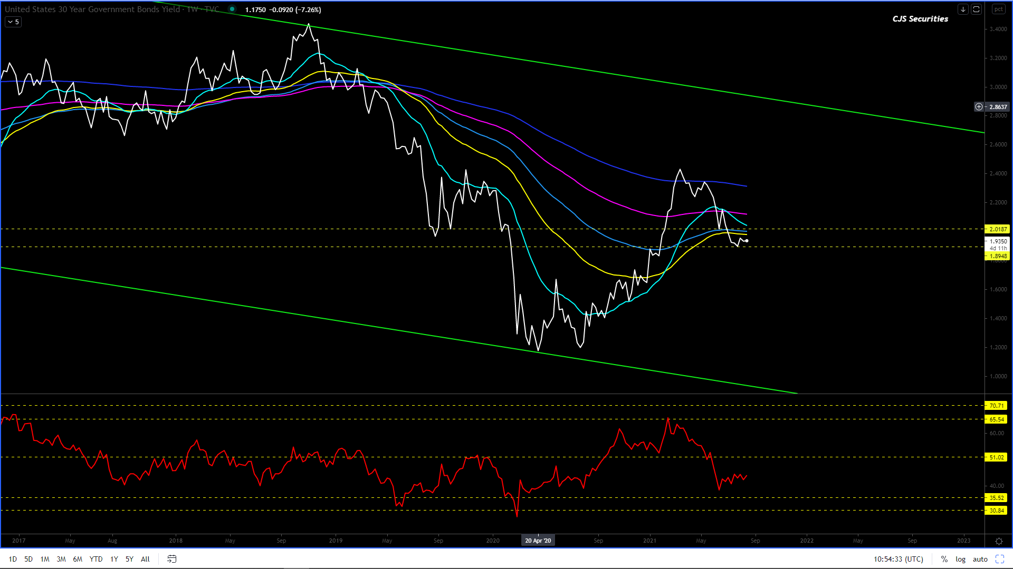Toggle fullscreen mode icon at bottom right
Screen dimensions: 1013x569
(x=1000, y=559)
